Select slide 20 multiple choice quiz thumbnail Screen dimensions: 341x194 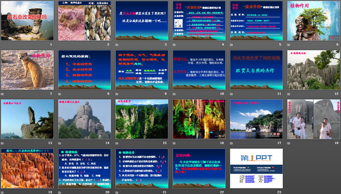coord(85,168)
